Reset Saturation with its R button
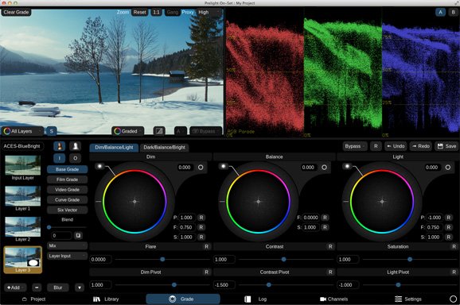Screen dimensions: 460x305 click(454, 246)
